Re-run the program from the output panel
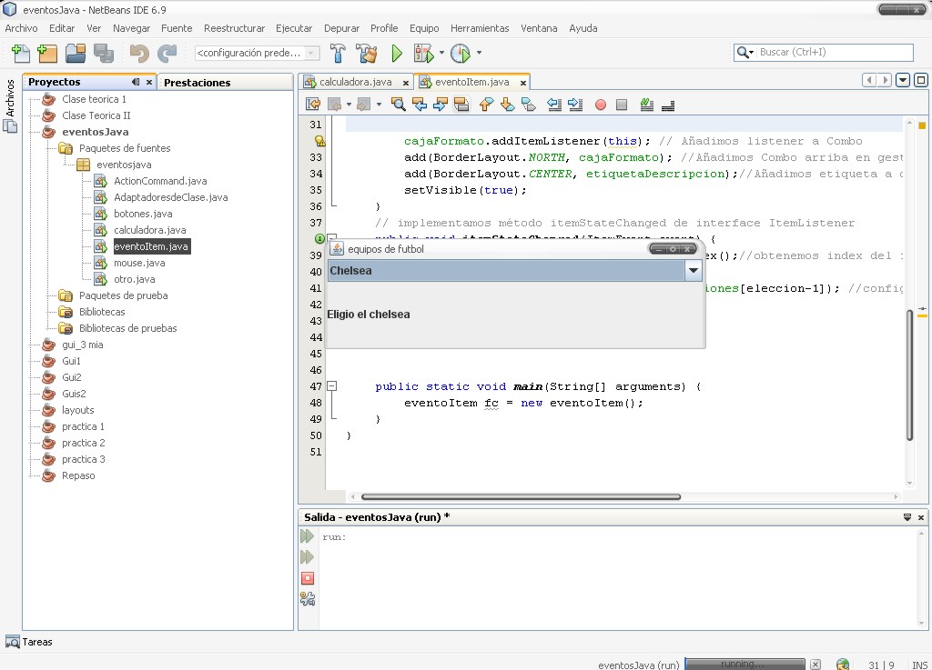 [x=307, y=536]
